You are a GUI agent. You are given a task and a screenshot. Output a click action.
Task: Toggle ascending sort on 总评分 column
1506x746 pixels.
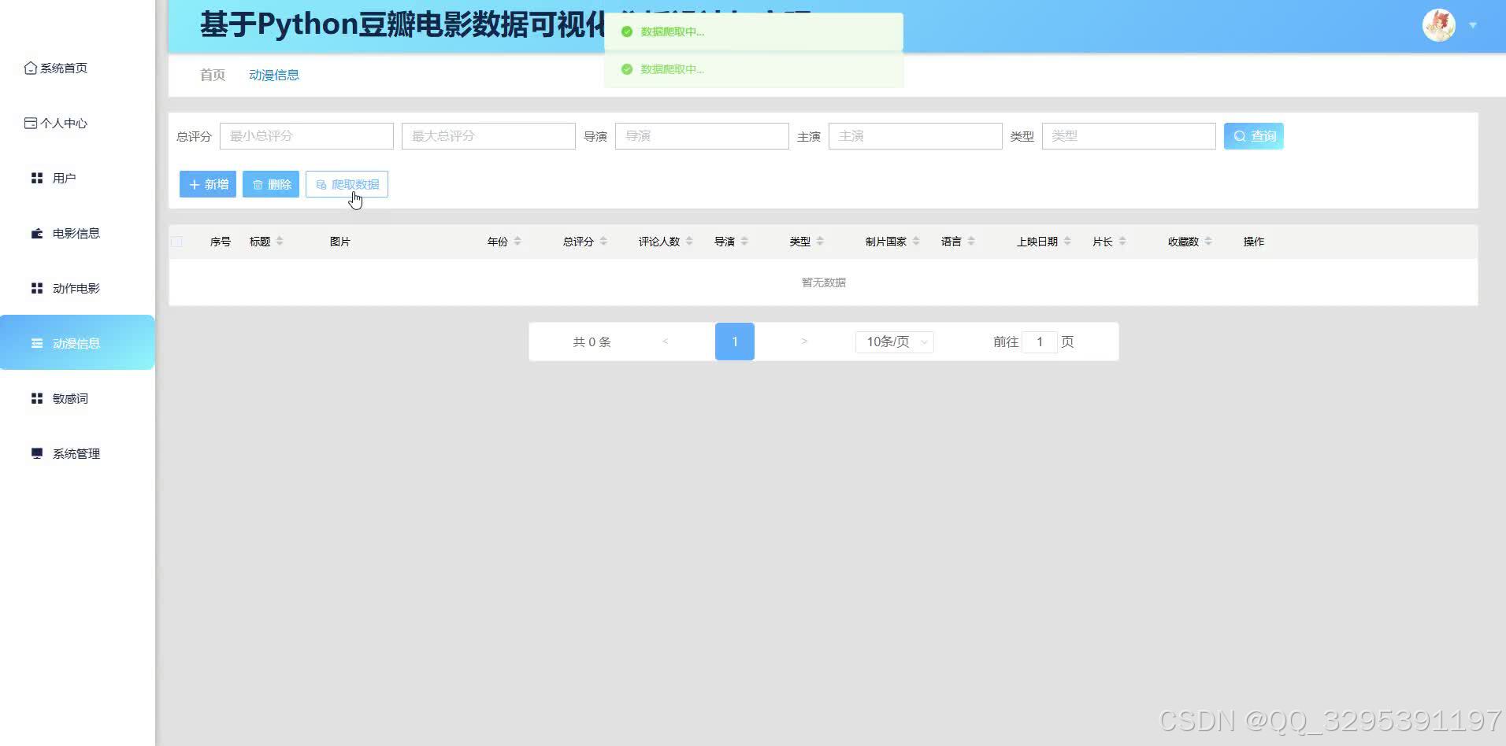pos(603,238)
